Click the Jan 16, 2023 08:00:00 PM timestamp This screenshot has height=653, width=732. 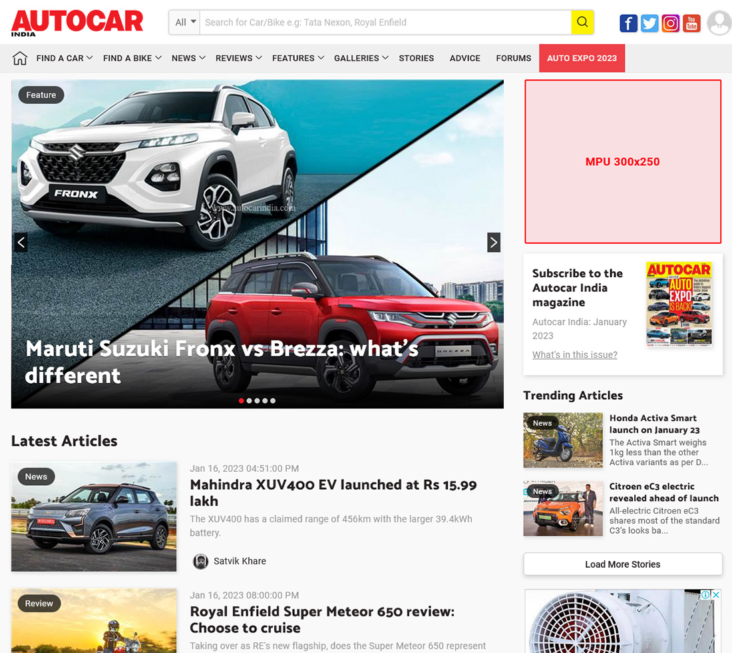[244, 595]
